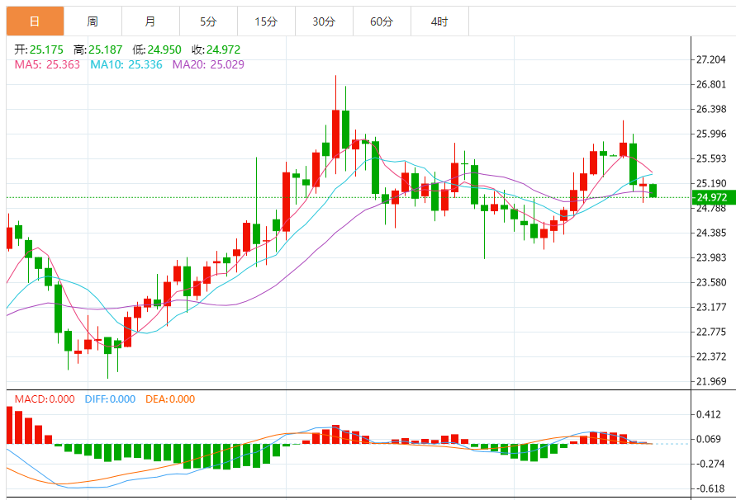Click the 25.996 price axis label
The width and height of the screenshot is (736, 500).
point(710,134)
